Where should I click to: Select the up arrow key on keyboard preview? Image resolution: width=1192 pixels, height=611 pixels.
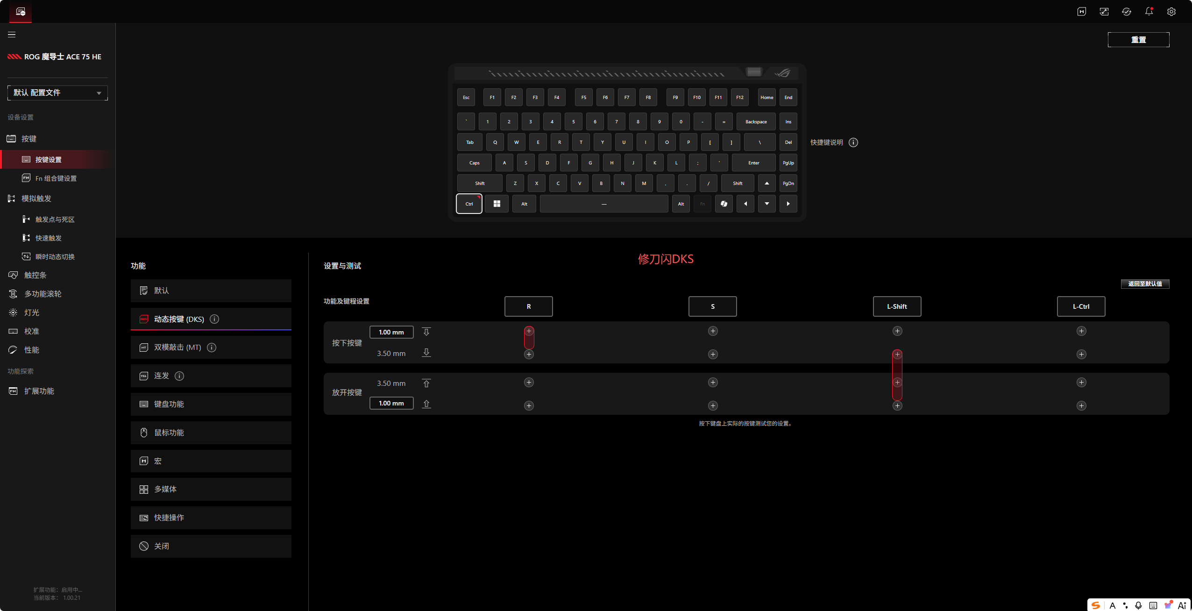(x=767, y=183)
